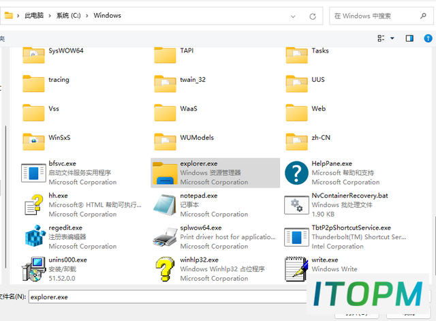
Task: Expand chevron after the folder icon
Action: (18, 16)
